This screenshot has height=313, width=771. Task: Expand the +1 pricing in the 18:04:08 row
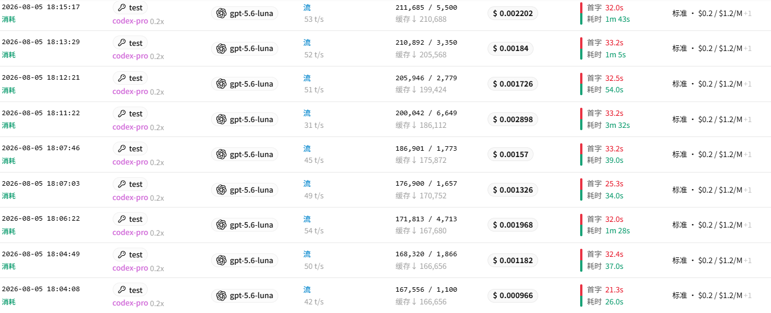(747, 296)
